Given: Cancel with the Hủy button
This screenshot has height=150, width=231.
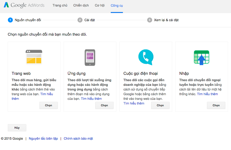Looking at the screenshot, I should click(17, 128).
